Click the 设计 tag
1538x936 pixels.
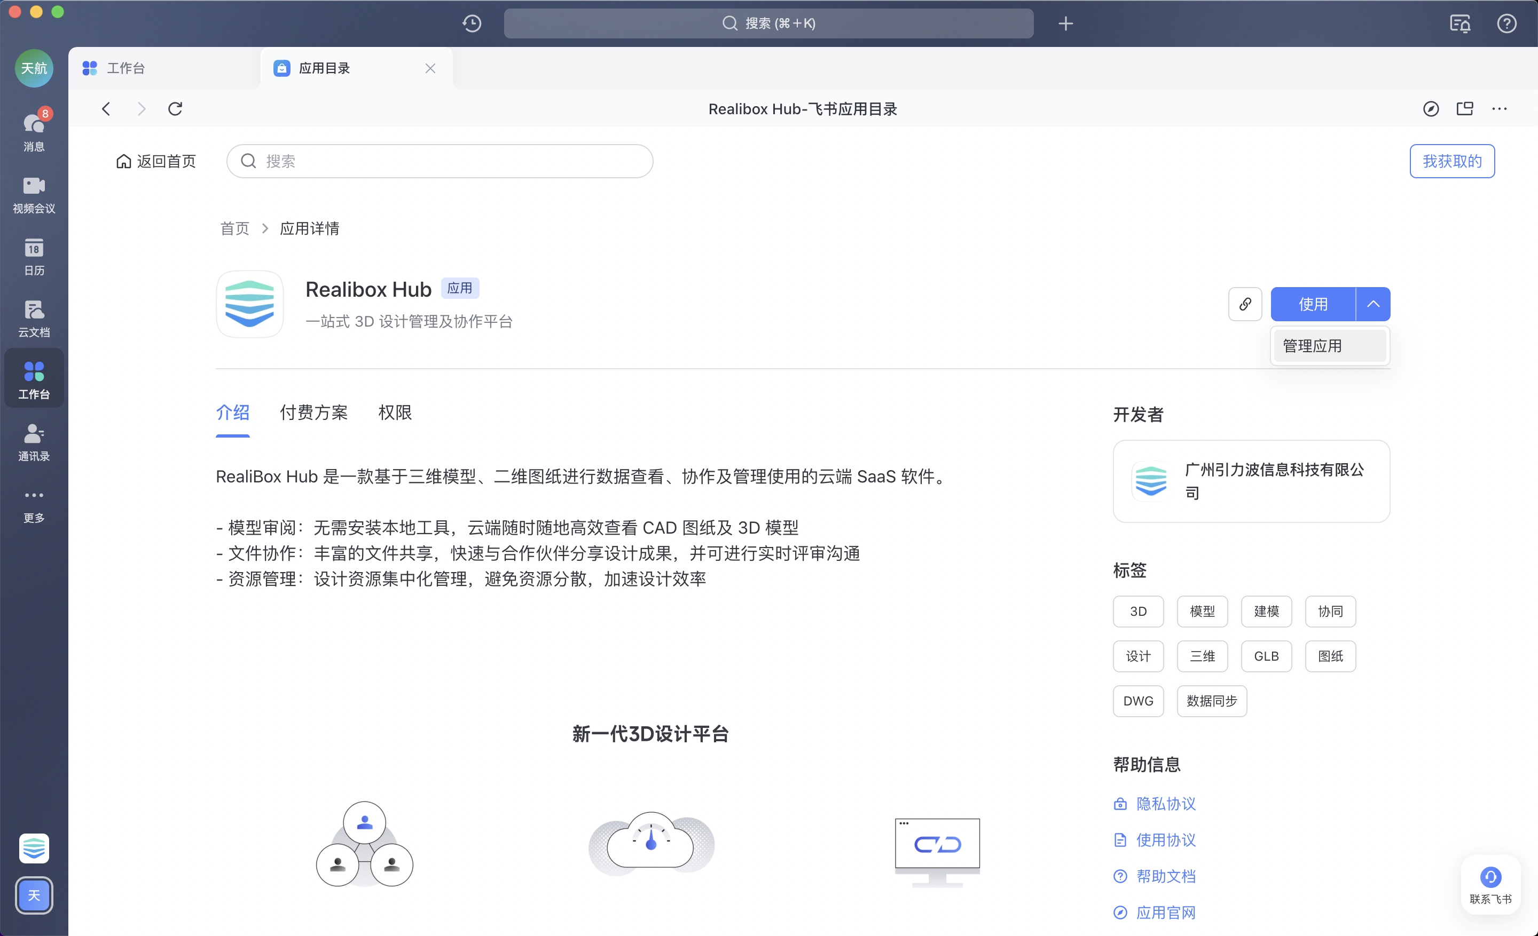pyautogui.click(x=1138, y=656)
